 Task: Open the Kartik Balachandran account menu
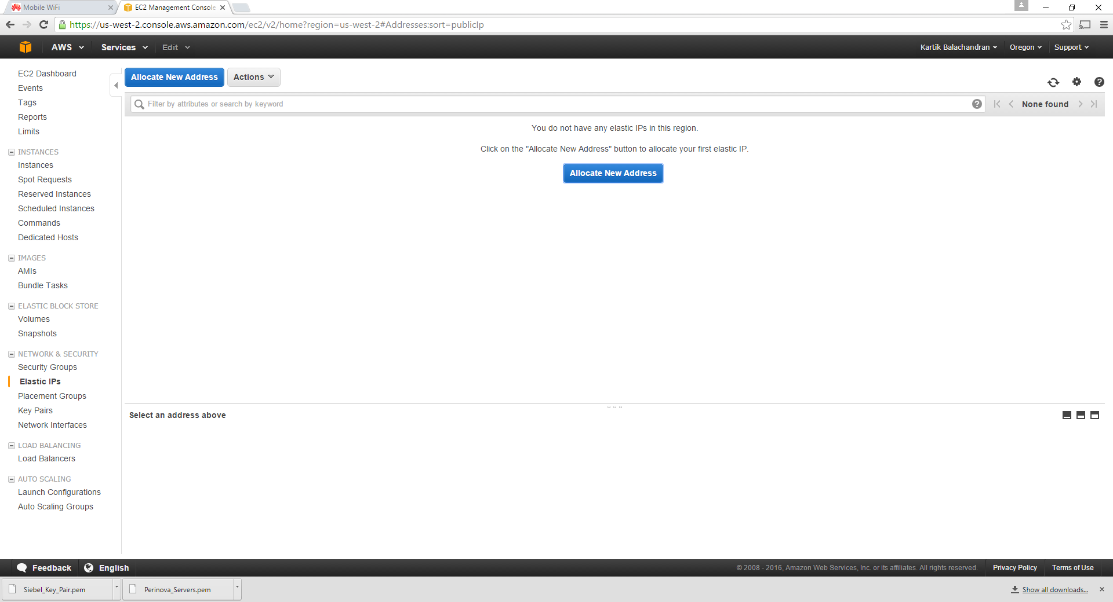(959, 47)
